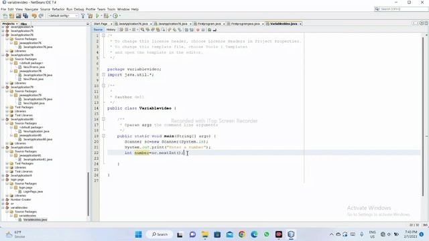Click the Undo toolbar icon
429x241 pixels.
(x=34, y=16)
